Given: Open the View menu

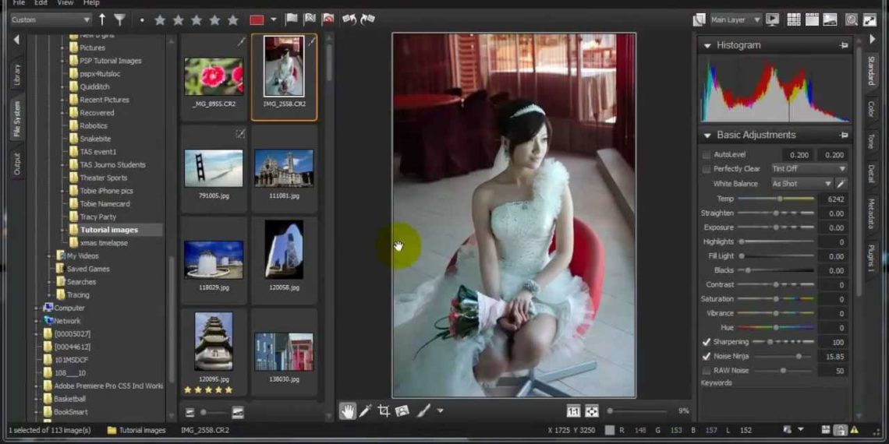Looking at the screenshot, I should (66, 3).
